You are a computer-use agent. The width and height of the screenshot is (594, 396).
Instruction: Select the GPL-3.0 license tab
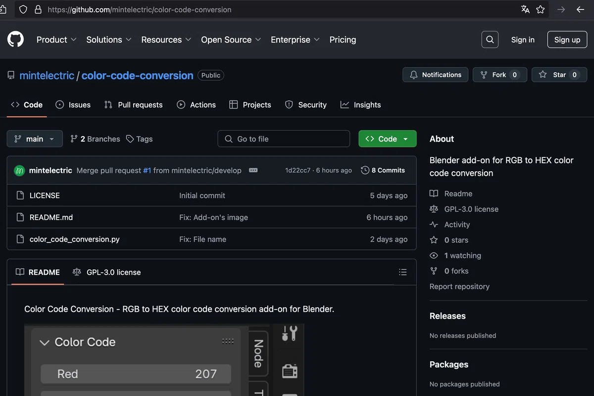pos(106,272)
